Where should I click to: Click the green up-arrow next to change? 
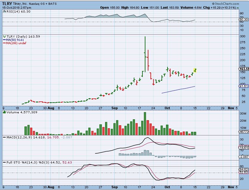[238, 8]
